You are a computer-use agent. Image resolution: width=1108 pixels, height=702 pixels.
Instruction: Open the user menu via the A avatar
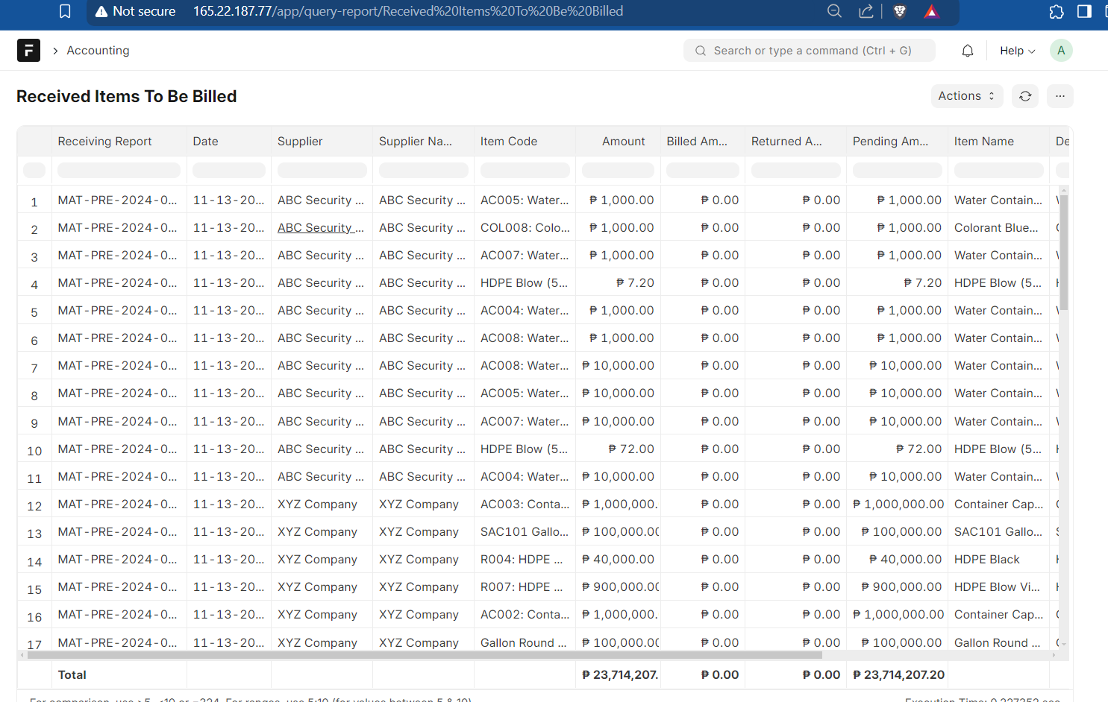click(x=1060, y=50)
